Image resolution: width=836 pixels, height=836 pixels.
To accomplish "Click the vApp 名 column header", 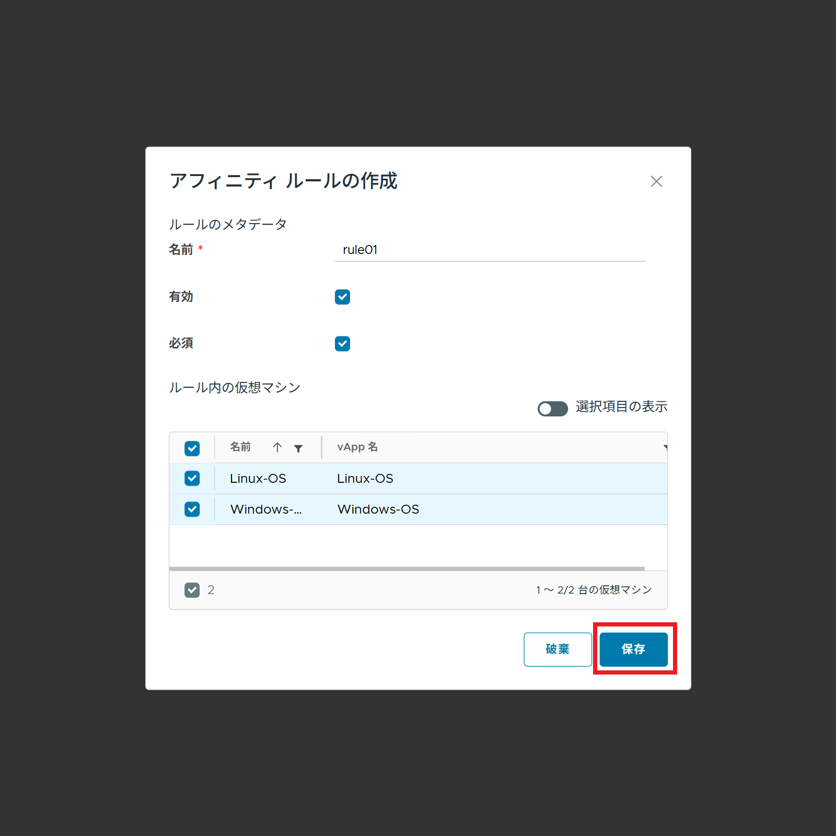I will pyautogui.click(x=357, y=447).
